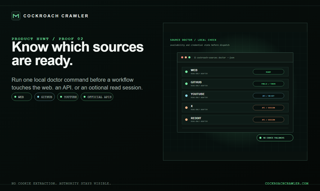Click the green M logo icon

16,16
